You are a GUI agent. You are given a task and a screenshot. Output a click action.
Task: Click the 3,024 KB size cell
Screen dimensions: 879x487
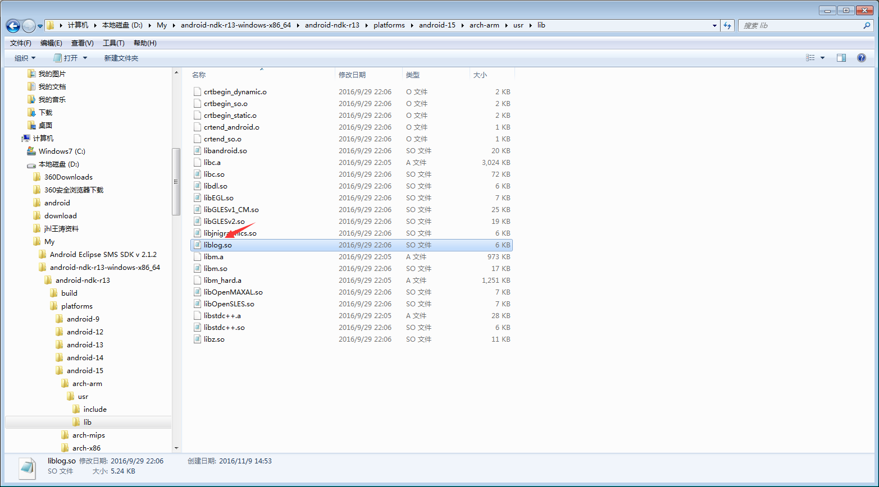coord(496,162)
